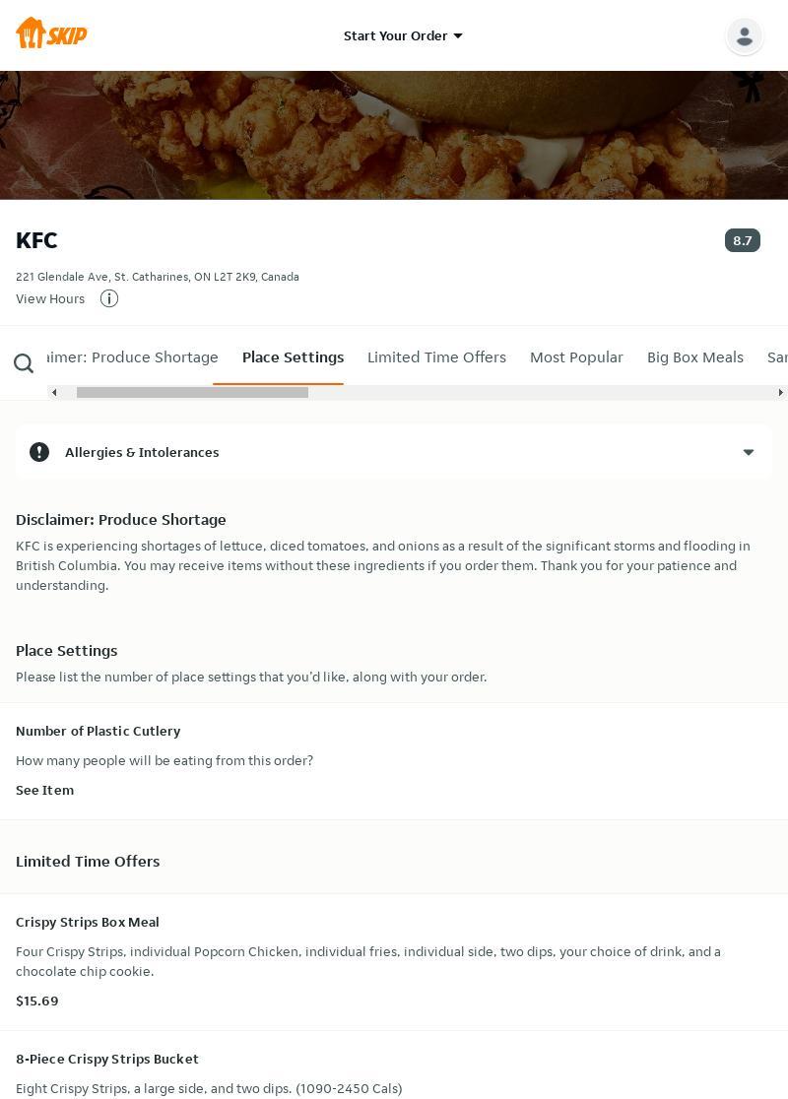Click the hours info circle icon
This screenshot has width=788, height=1099.
point(109,298)
